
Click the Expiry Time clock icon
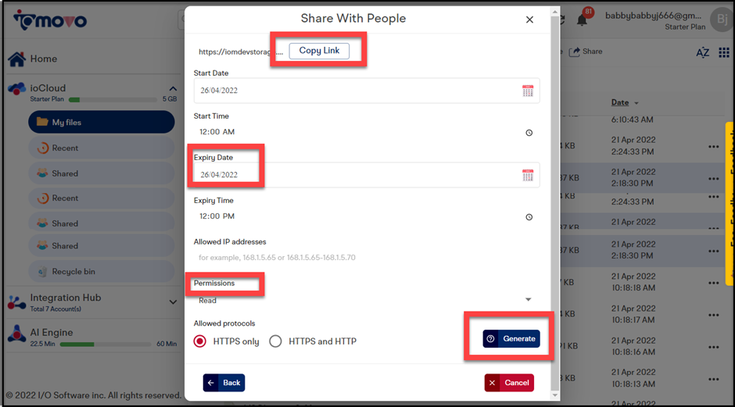(529, 217)
